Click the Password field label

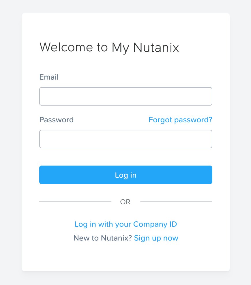[x=56, y=120]
